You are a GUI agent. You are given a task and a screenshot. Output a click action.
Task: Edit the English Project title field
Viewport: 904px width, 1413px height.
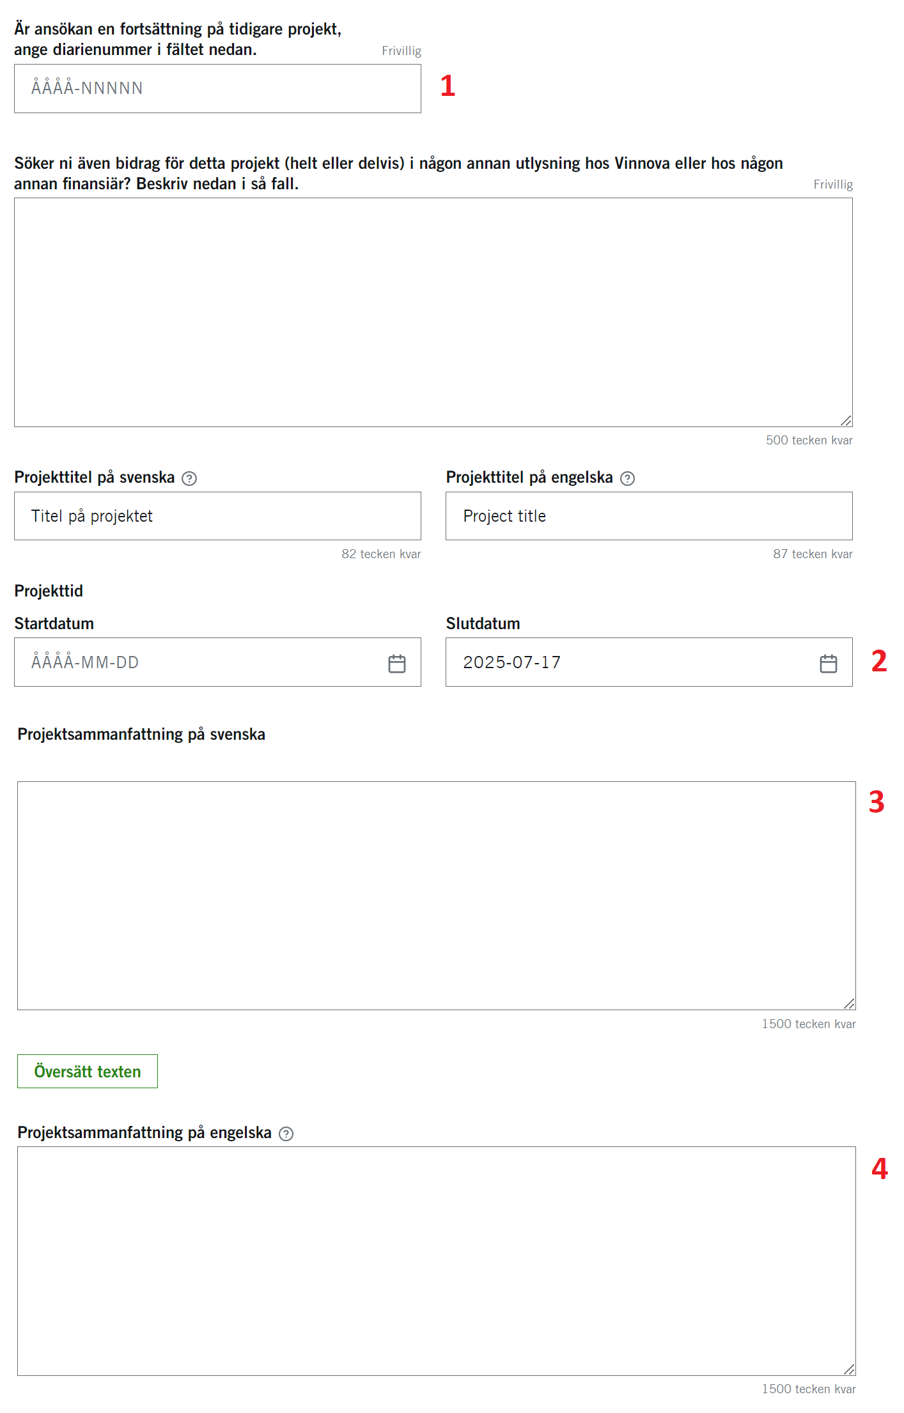pos(649,516)
